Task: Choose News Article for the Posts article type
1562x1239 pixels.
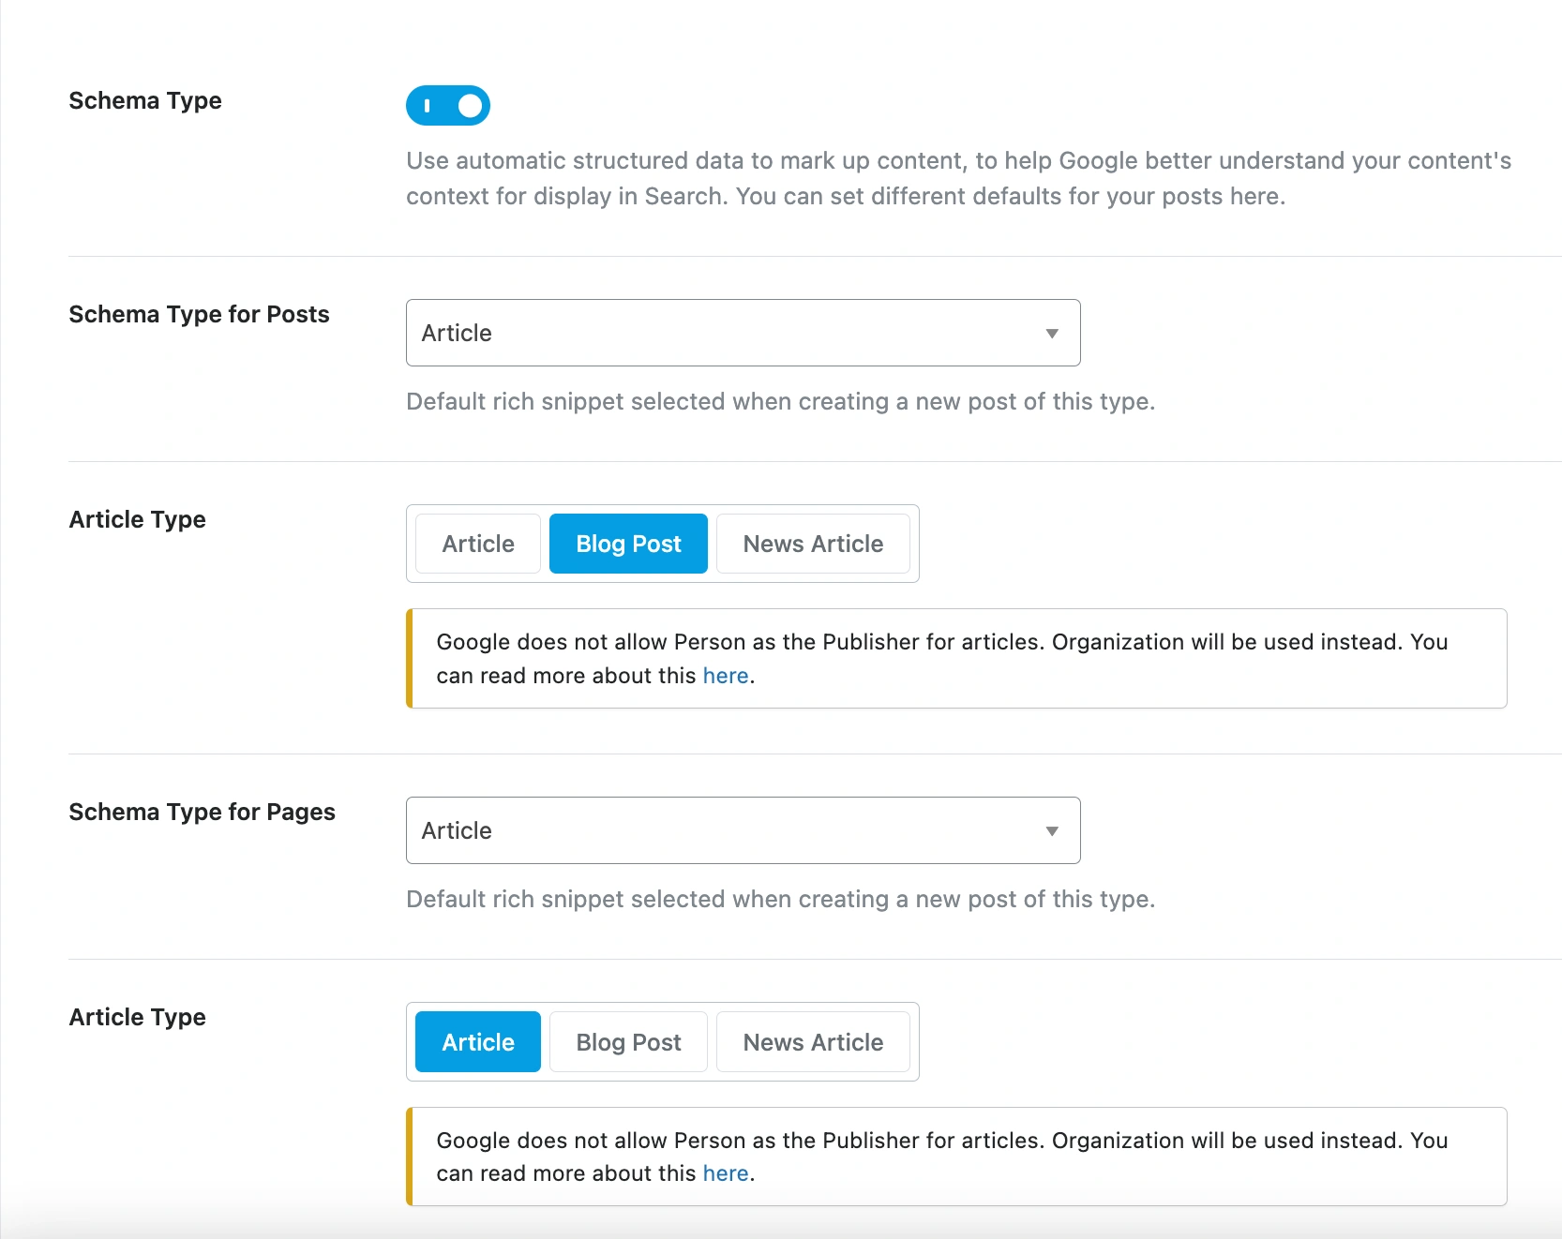Action: [813, 544]
